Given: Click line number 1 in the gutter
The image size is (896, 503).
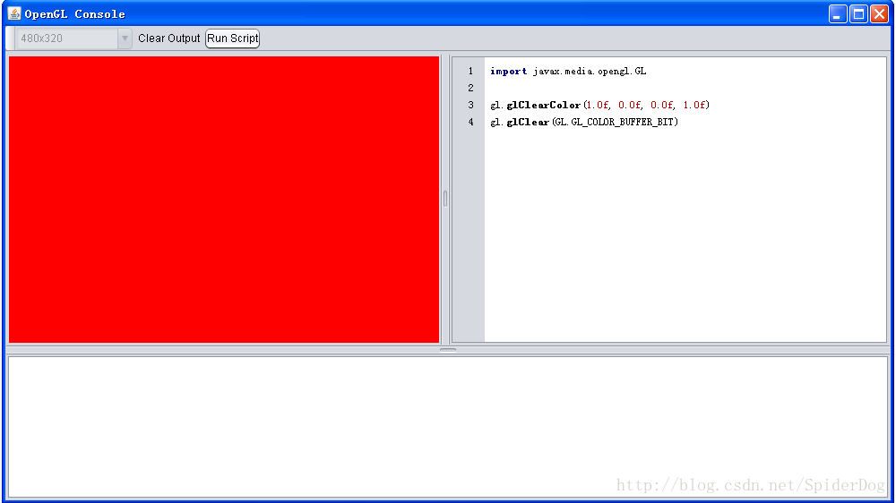Looking at the screenshot, I should click(x=471, y=72).
